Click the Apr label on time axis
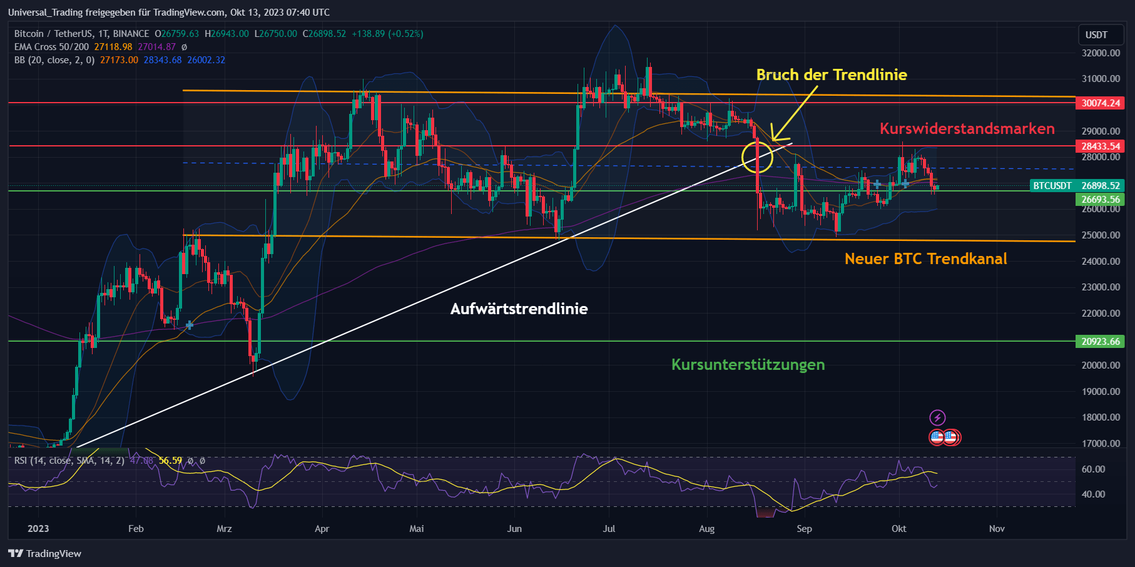 pos(322,529)
